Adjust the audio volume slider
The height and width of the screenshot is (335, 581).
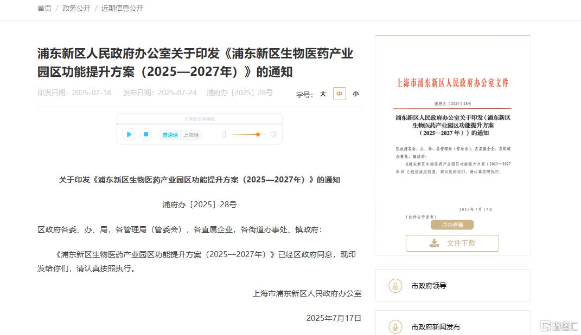[x=248, y=135]
